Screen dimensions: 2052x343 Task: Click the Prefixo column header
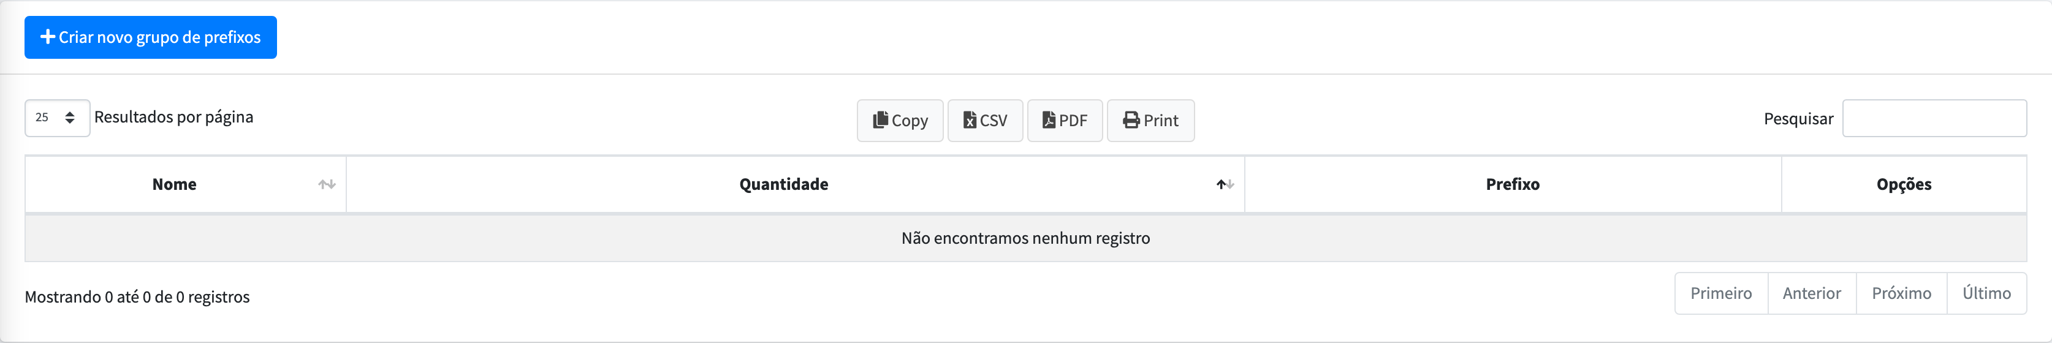[1513, 184]
